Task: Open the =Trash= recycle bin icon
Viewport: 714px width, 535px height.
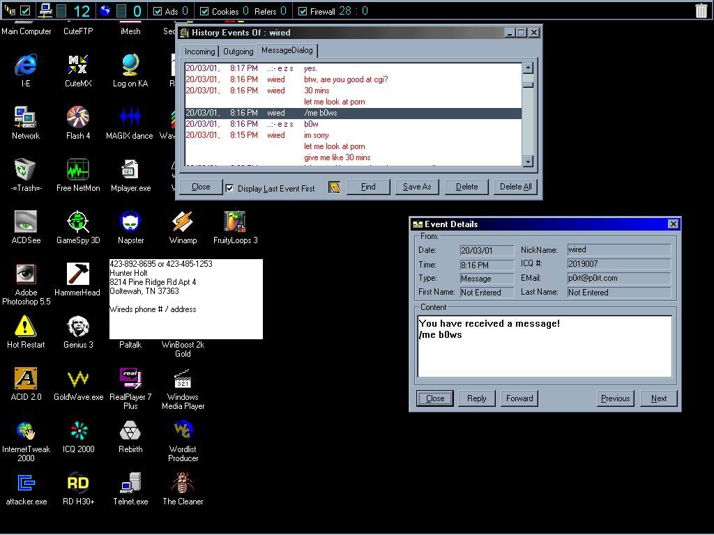Action: (25, 170)
